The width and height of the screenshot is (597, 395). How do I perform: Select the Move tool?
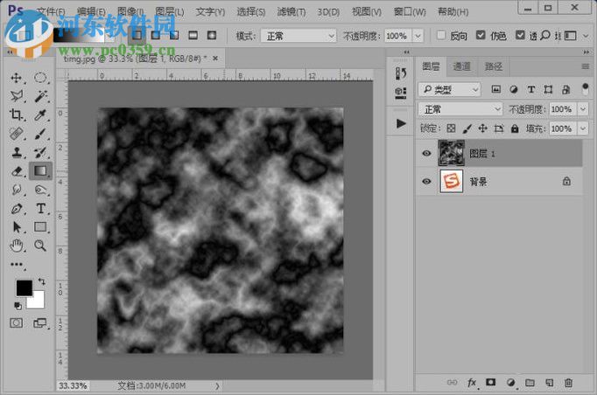pos(16,78)
